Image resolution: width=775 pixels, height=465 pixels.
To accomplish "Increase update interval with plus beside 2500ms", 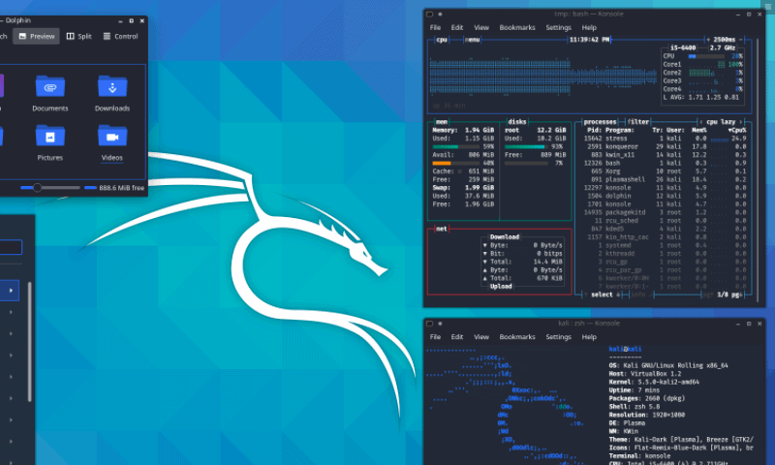I will [708, 40].
